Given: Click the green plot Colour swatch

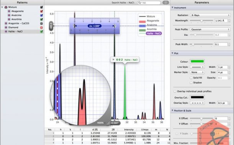Looking at the screenshot, I should pos(197,61).
